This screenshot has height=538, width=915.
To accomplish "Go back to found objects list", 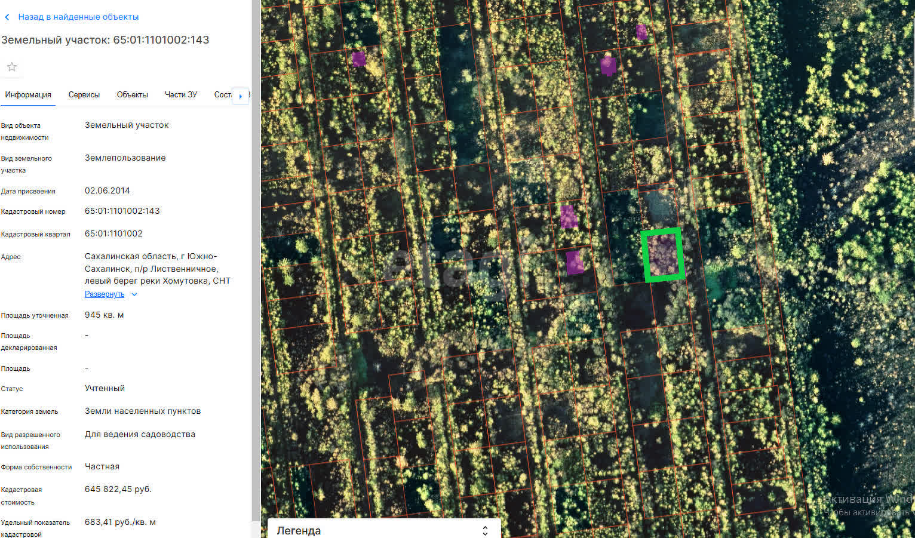I will click(78, 17).
